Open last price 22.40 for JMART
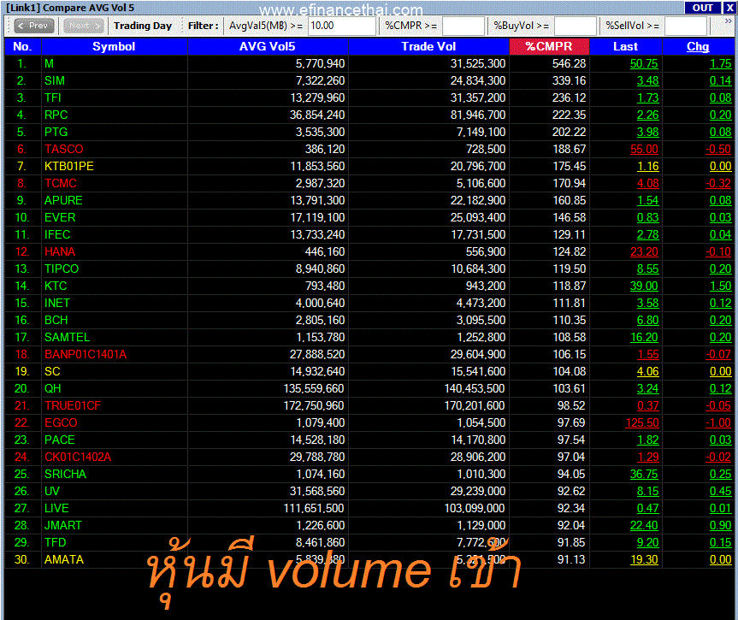The width and height of the screenshot is (738, 620). click(644, 525)
